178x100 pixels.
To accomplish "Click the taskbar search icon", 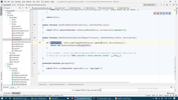I will coord(6,98).
